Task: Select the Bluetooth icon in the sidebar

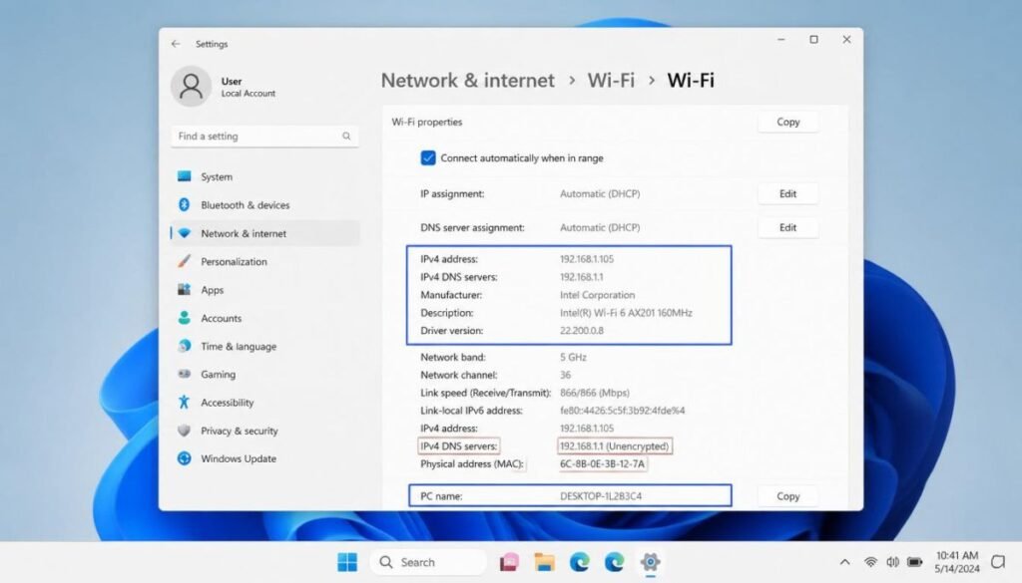Action: point(185,204)
